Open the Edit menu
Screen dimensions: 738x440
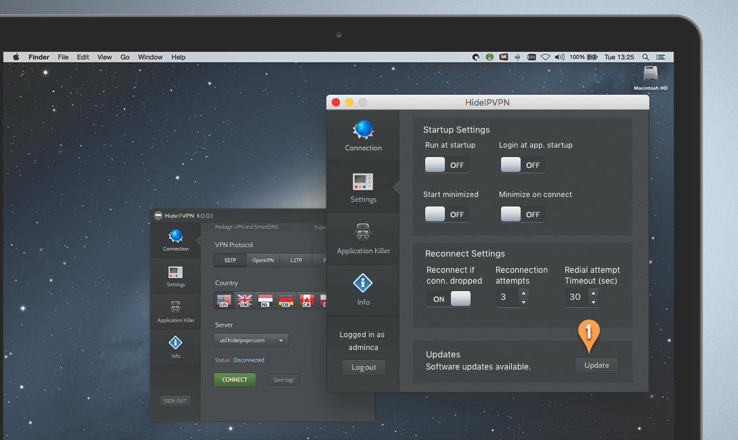click(x=83, y=57)
